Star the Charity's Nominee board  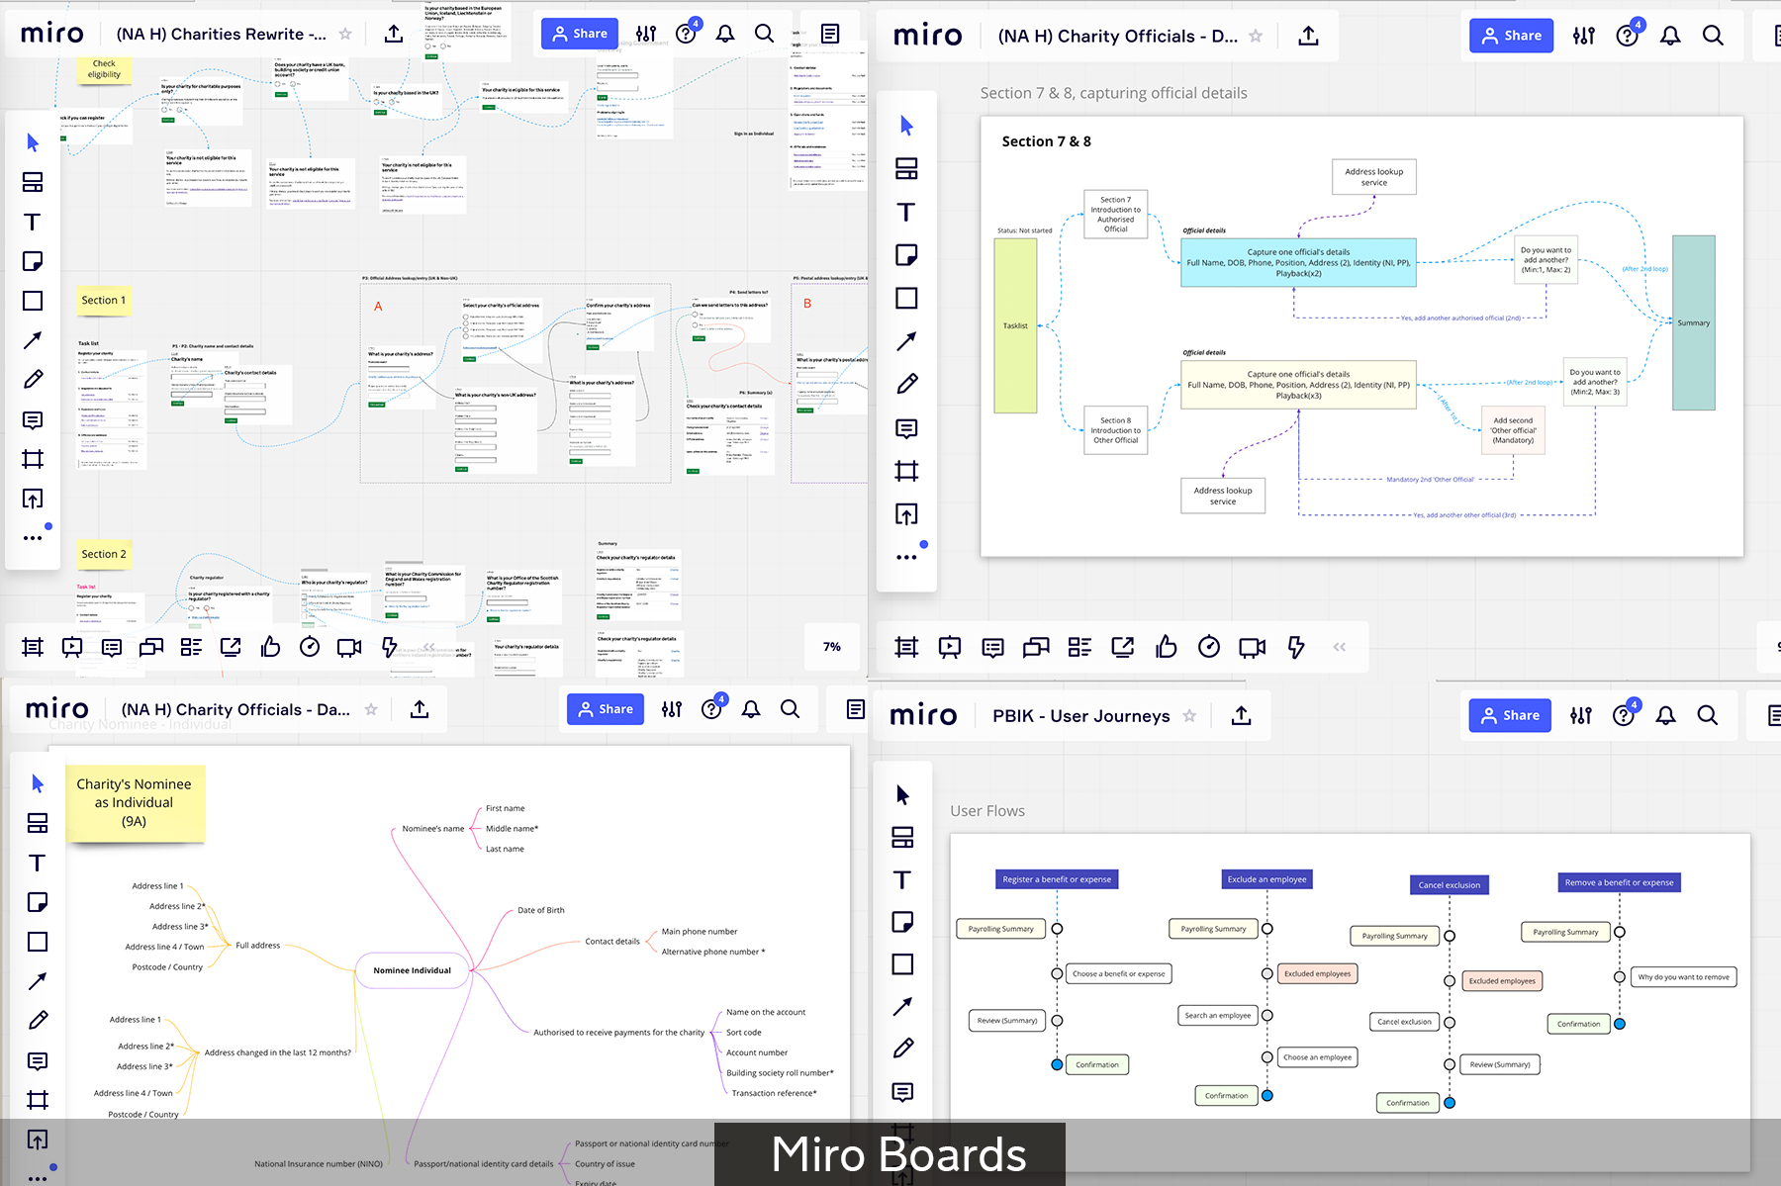[x=371, y=709]
